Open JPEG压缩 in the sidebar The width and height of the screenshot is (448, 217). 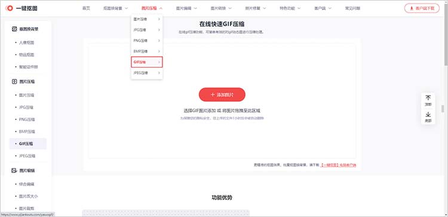point(27,156)
